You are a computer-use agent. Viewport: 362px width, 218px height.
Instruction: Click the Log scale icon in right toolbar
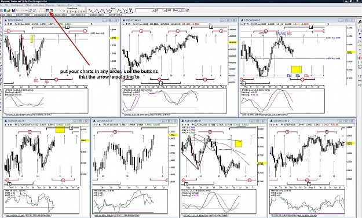point(360,80)
